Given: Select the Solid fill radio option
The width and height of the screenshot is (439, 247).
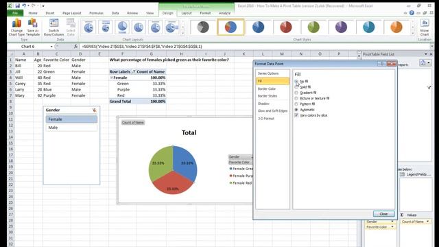Looking at the screenshot, I should [296, 87].
